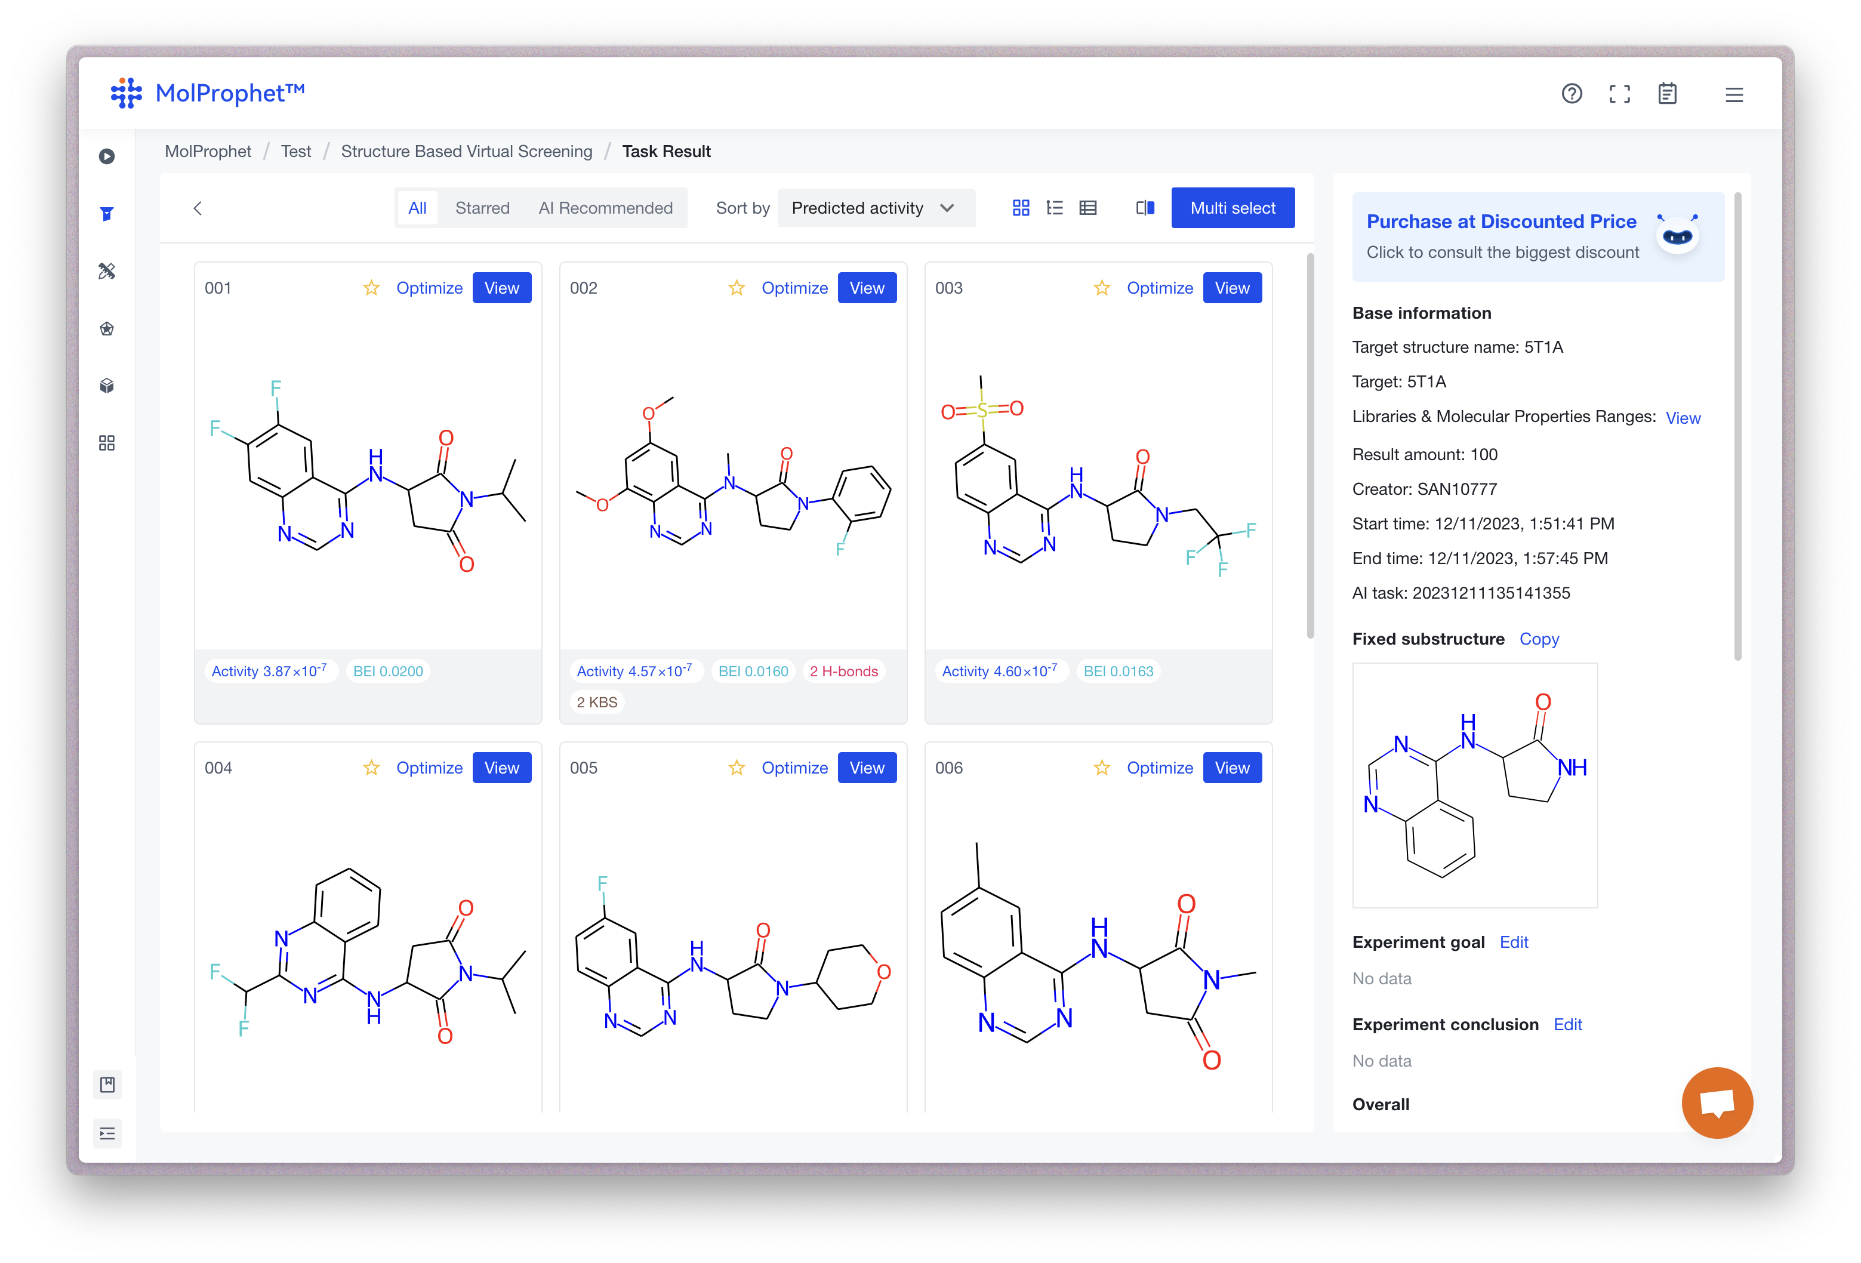Optimize molecule 006
This screenshot has width=1861, height=1263.
[x=1160, y=767]
